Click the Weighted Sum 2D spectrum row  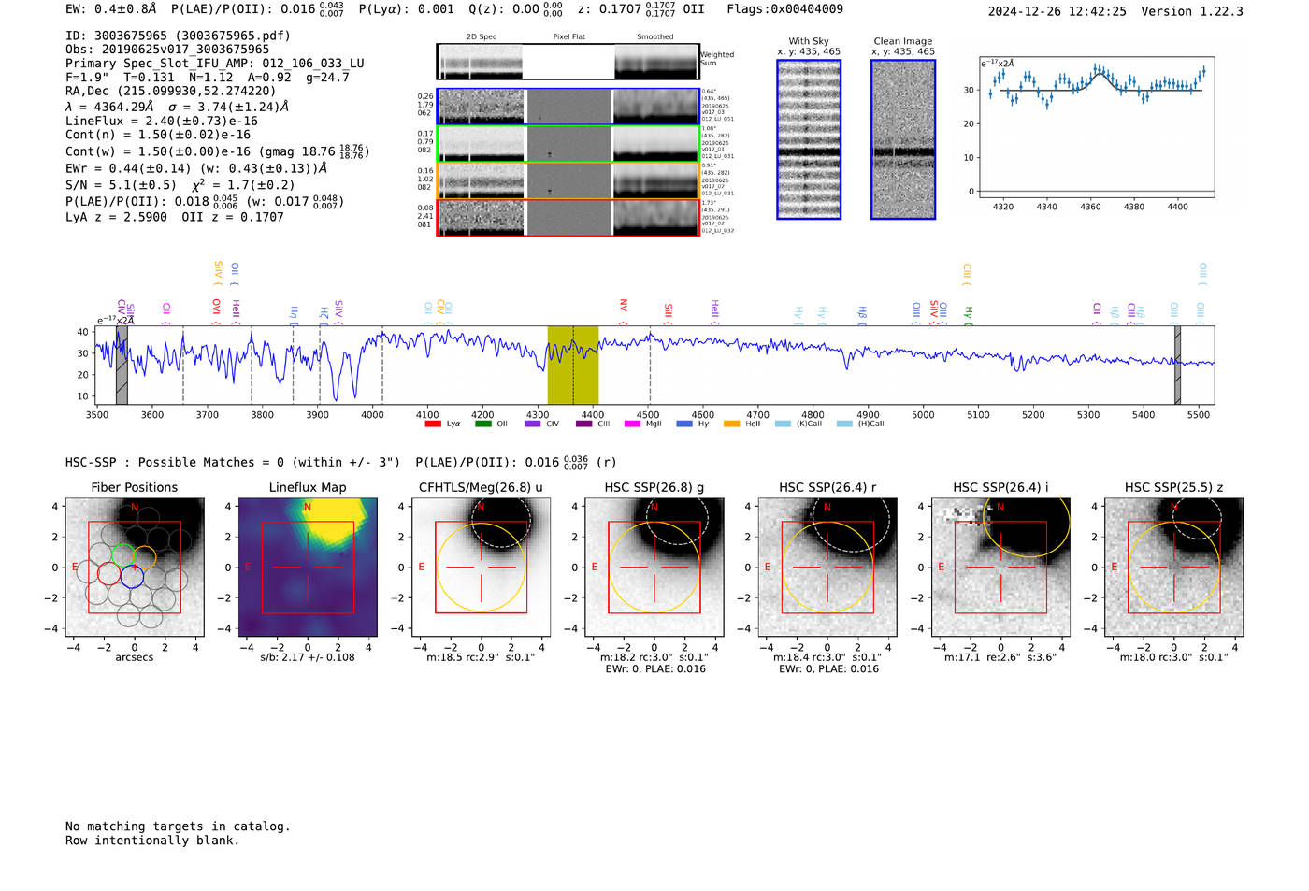pos(568,62)
